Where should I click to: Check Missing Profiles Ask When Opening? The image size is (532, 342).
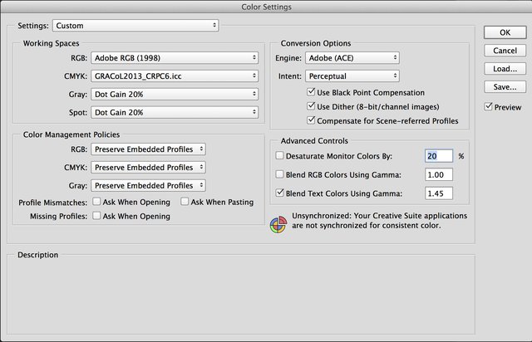(x=96, y=216)
